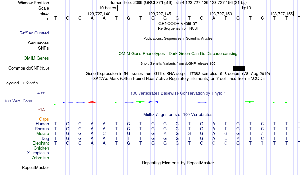306x175 pixels.
Task: Click the GTEx Gene Expression track title
Action: pos(178,73)
